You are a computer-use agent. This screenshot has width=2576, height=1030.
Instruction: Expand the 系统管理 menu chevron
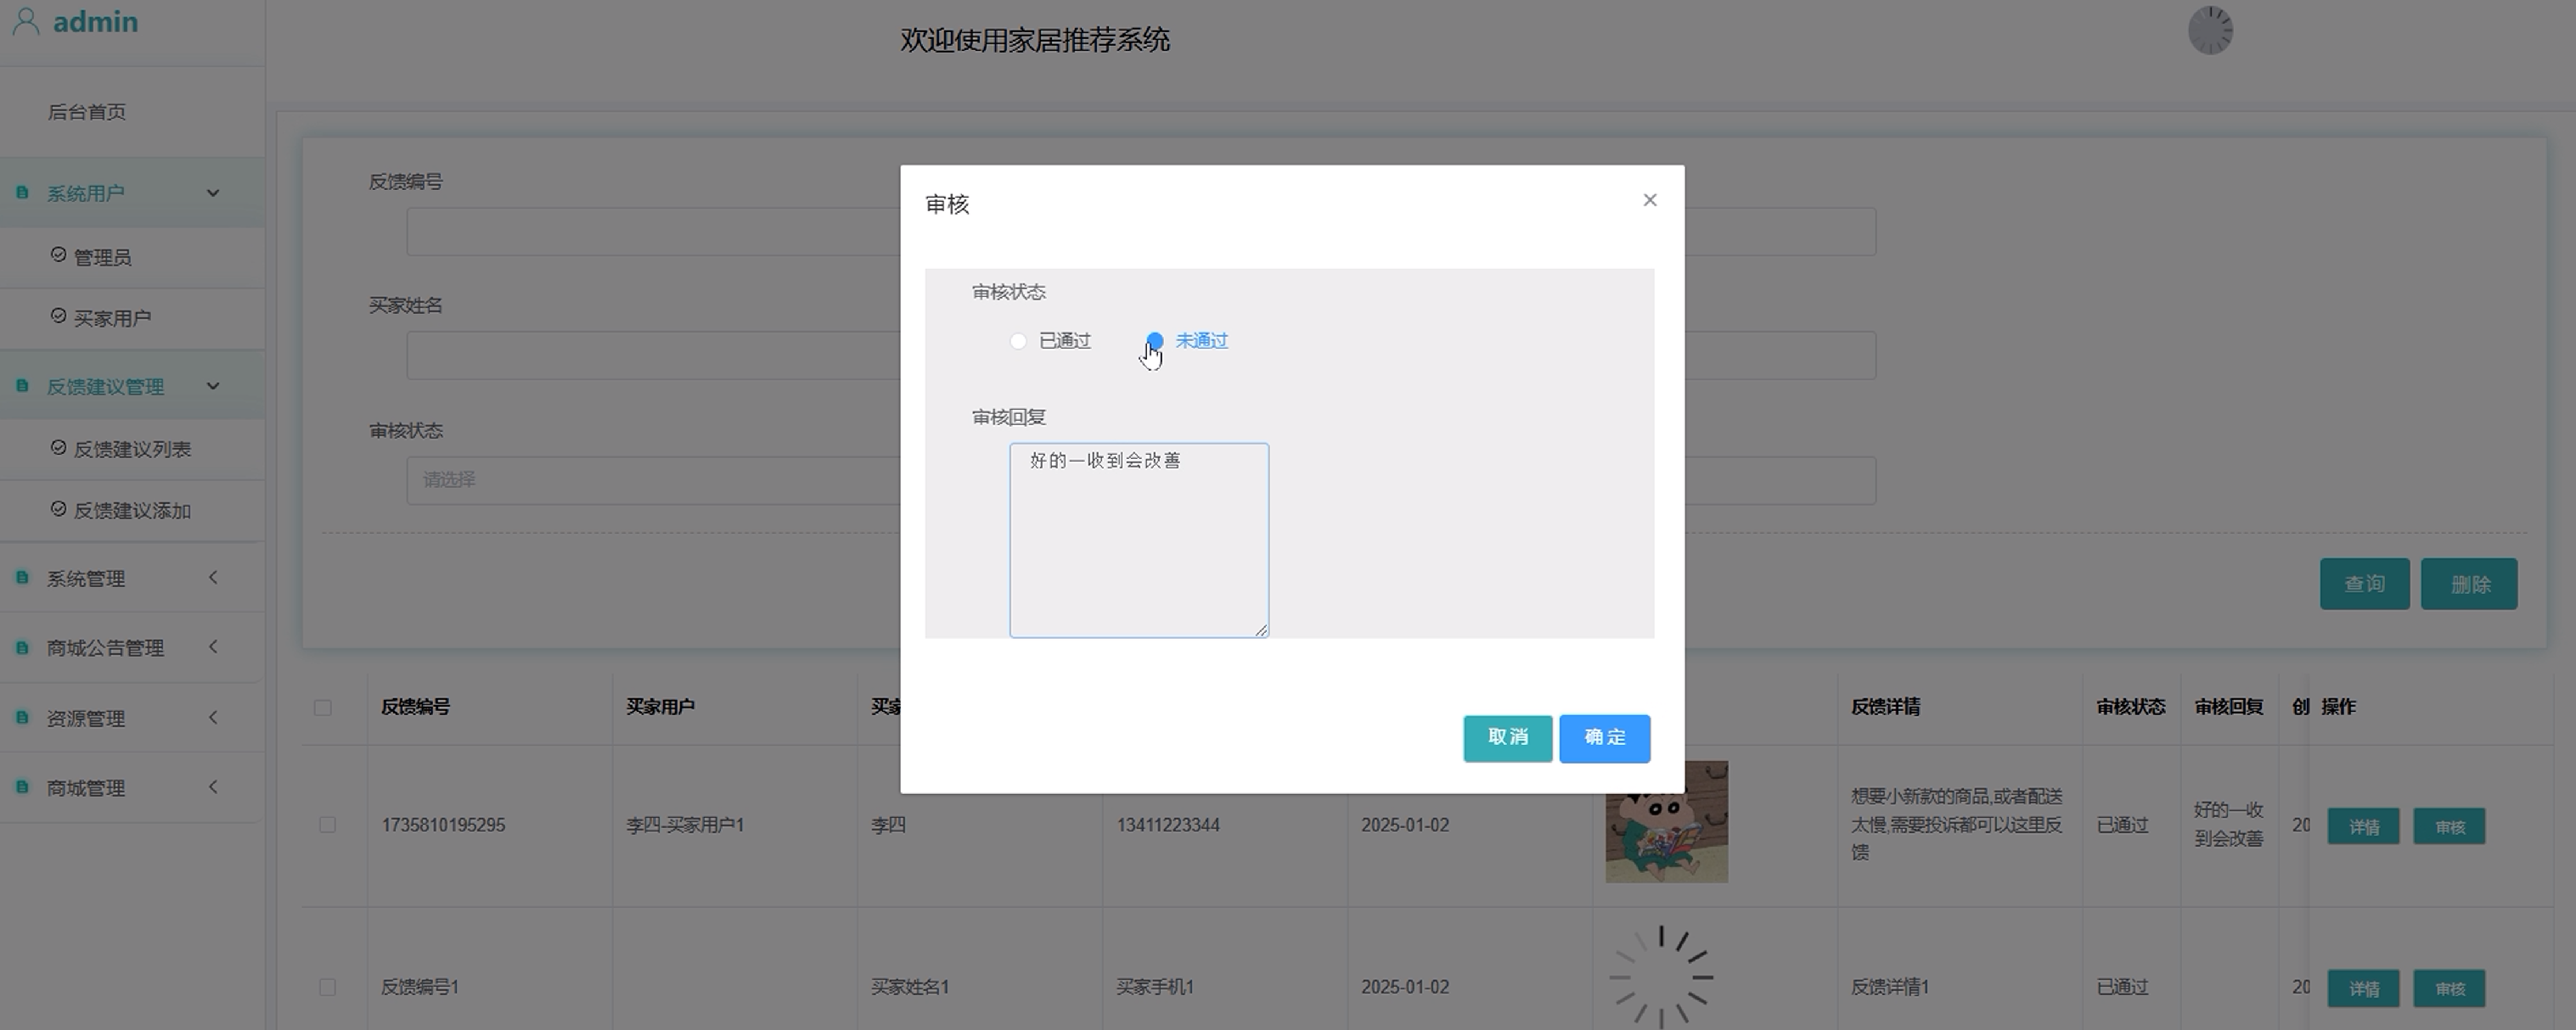213,579
